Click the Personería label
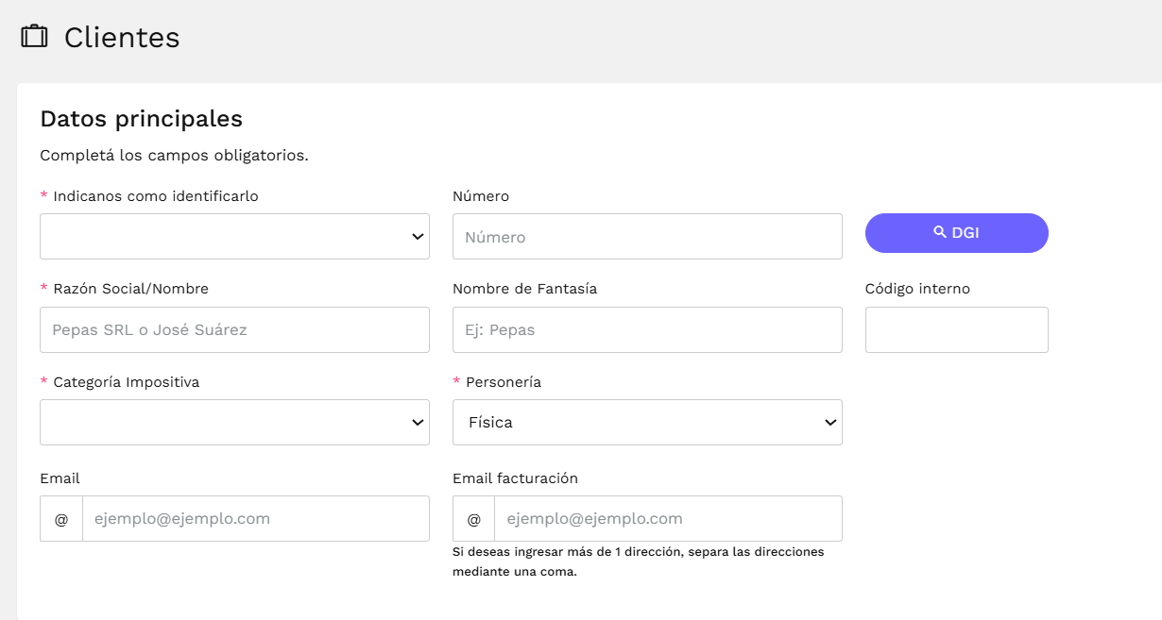Screen dimensions: 1162x620 tap(504, 382)
